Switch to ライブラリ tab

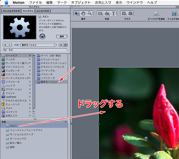click(x=28, y=11)
